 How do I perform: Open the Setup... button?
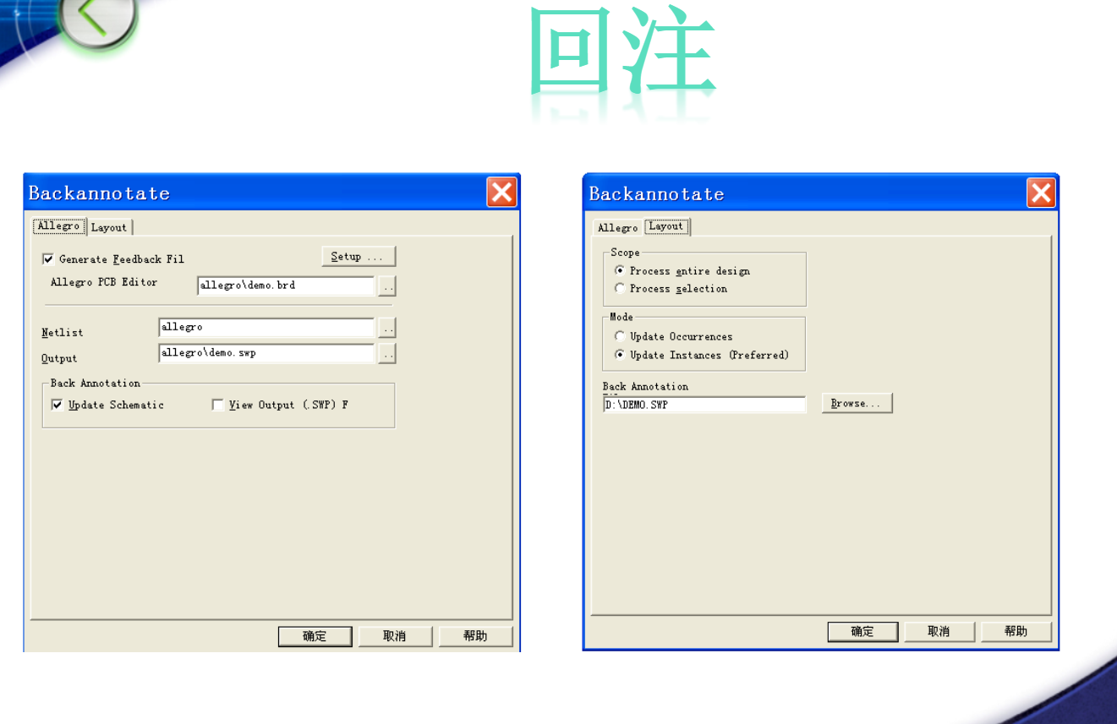(359, 257)
